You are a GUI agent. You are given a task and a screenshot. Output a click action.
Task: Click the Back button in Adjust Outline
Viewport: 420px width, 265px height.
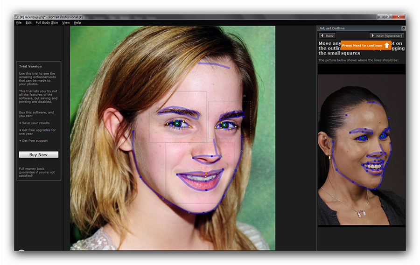click(x=327, y=35)
